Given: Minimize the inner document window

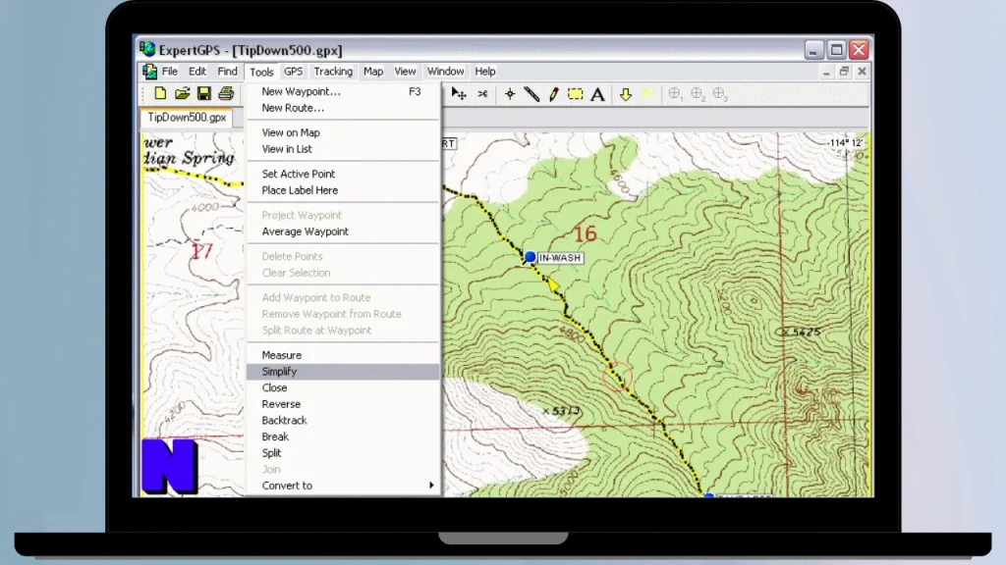Looking at the screenshot, I should coord(826,71).
